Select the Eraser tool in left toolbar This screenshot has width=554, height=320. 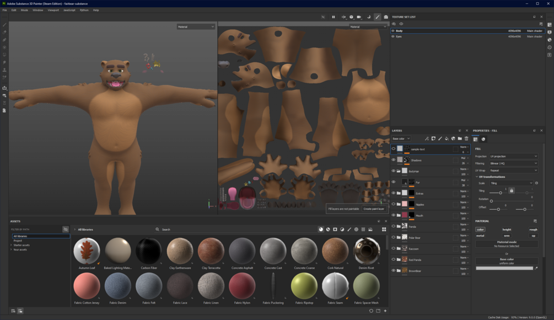(4, 32)
